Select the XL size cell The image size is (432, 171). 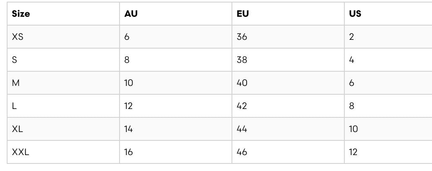[63, 129]
